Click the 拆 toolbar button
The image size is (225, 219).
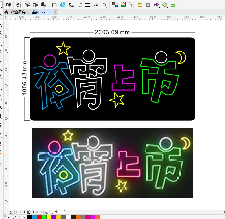pyautogui.click(x=36, y=5)
